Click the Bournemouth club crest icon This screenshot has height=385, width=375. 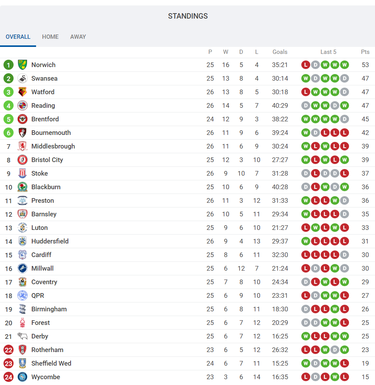coord(22,133)
